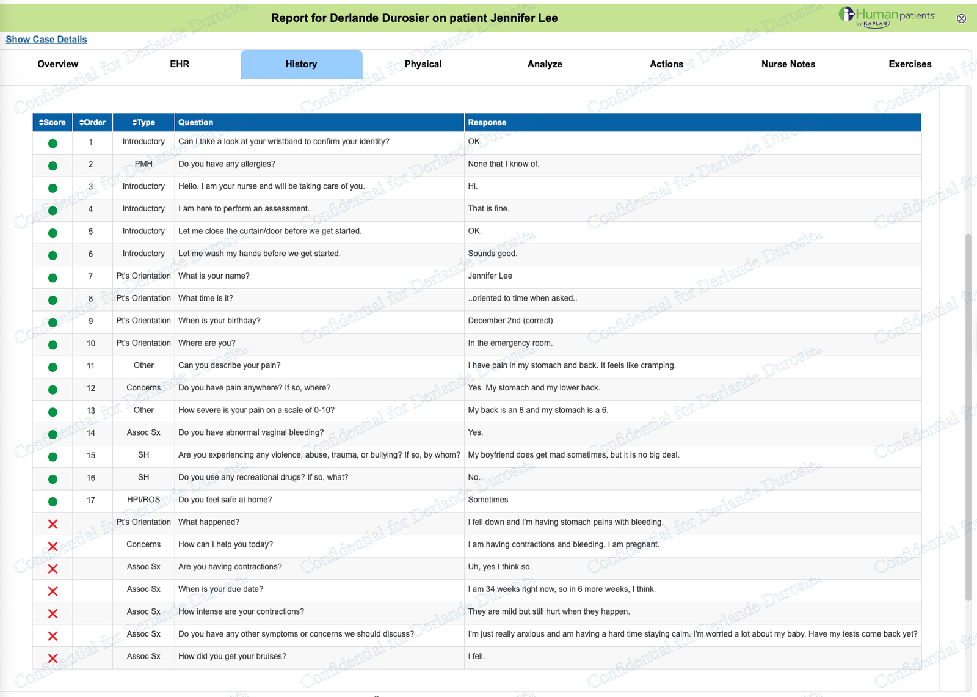
Task: Click the response 'My back is an 8 and my stomach is a 6.'
Action: 538,410
